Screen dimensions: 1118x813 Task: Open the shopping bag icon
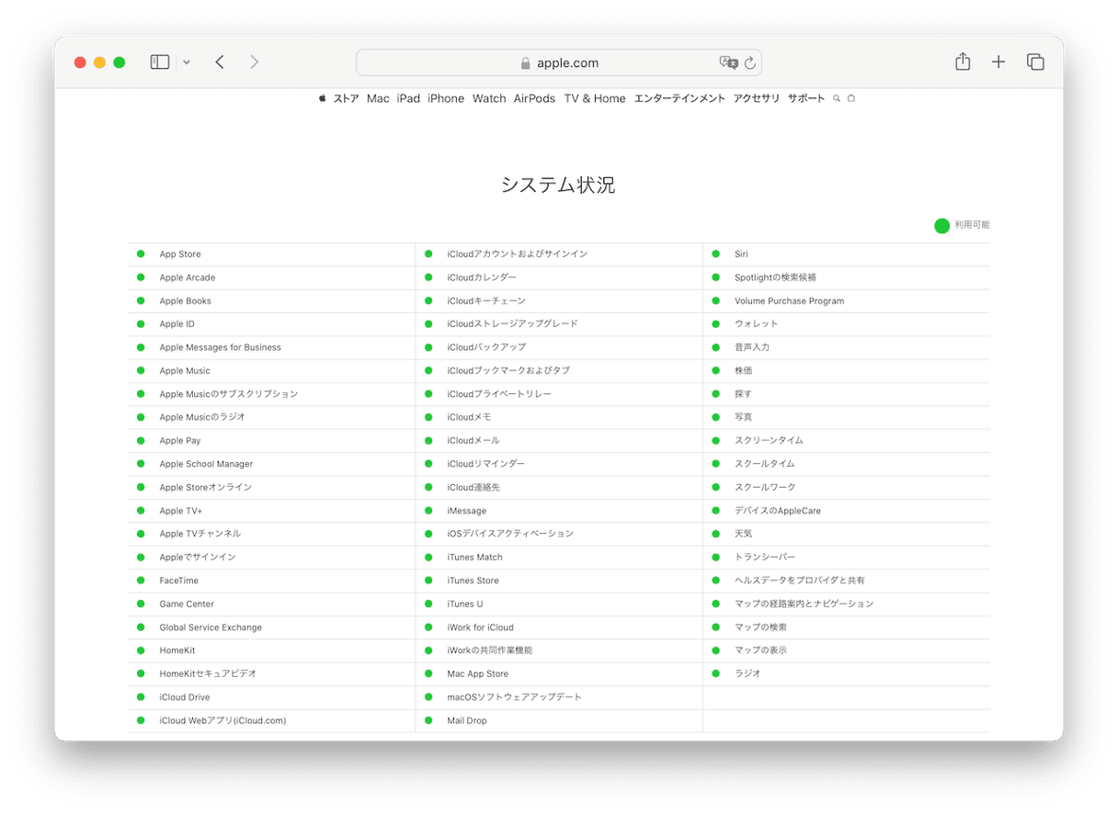pyautogui.click(x=851, y=98)
